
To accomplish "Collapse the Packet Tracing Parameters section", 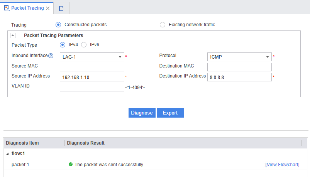I will coord(13,35).
